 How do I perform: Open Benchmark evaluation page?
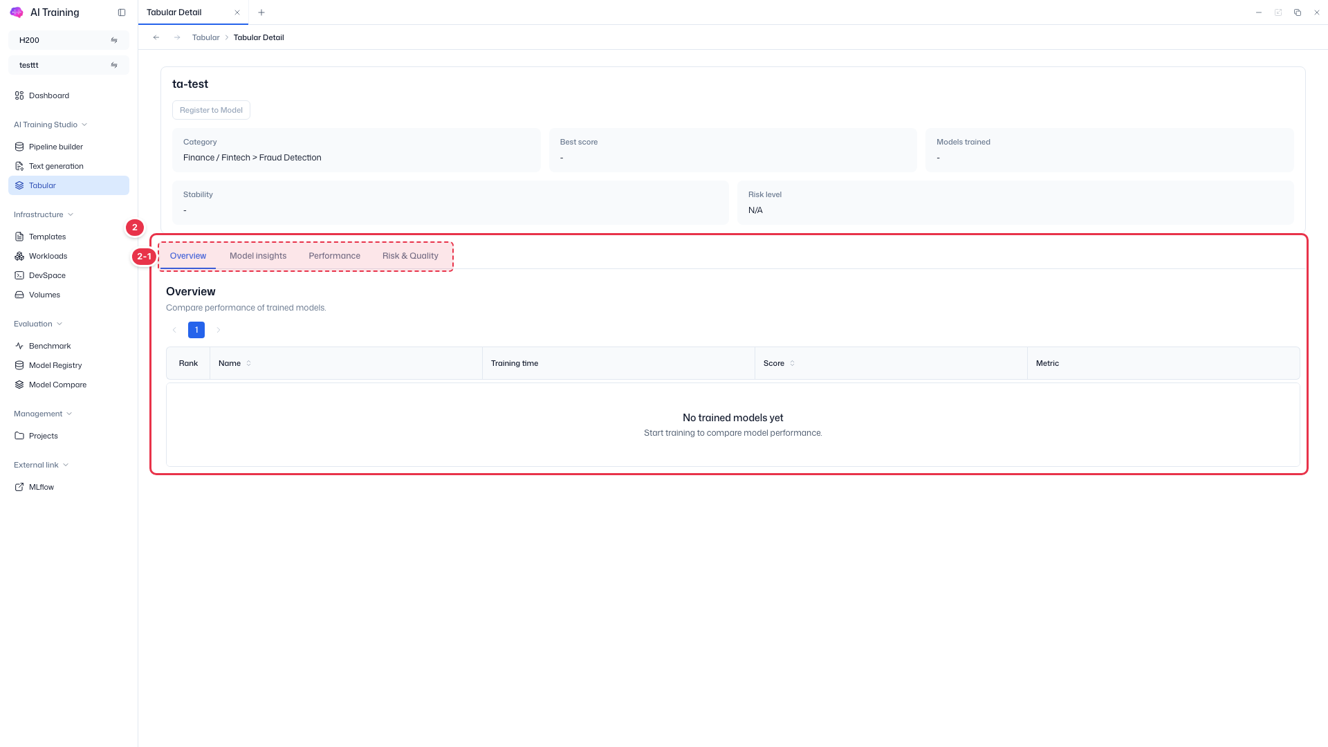click(68, 346)
